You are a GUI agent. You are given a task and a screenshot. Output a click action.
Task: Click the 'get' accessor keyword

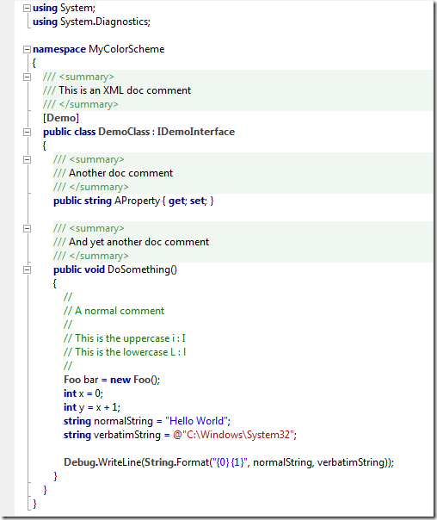point(176,201)
